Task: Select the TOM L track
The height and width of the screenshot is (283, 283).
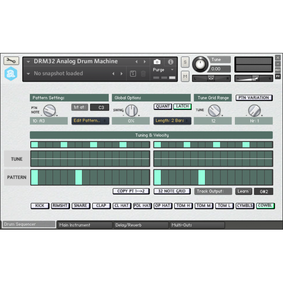Action: click(224, 206)
